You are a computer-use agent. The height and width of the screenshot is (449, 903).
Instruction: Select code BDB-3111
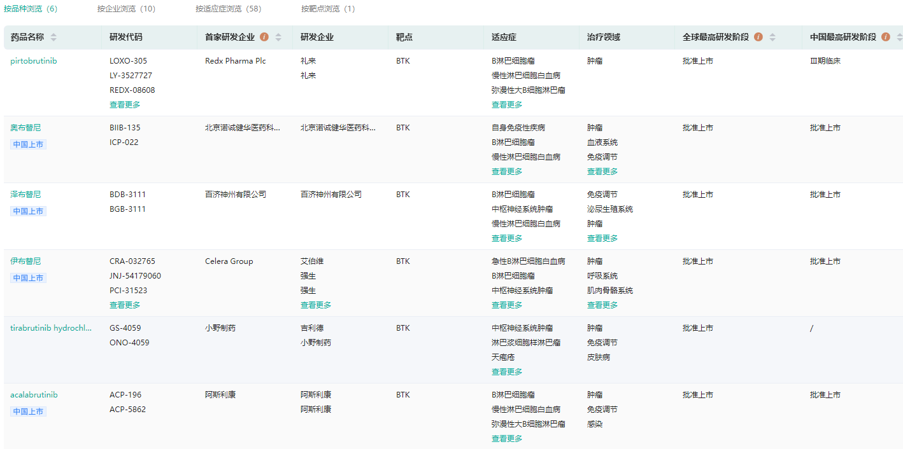pyautogui.click(x=127, y=195)
